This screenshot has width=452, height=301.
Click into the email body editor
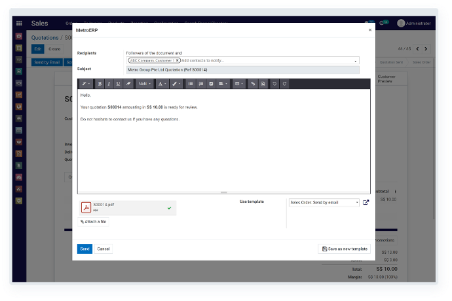point(223,141)
